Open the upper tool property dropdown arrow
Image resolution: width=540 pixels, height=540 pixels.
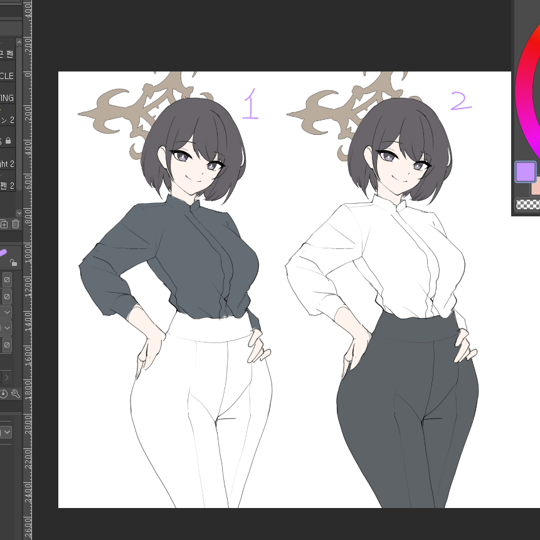point(6,312)
